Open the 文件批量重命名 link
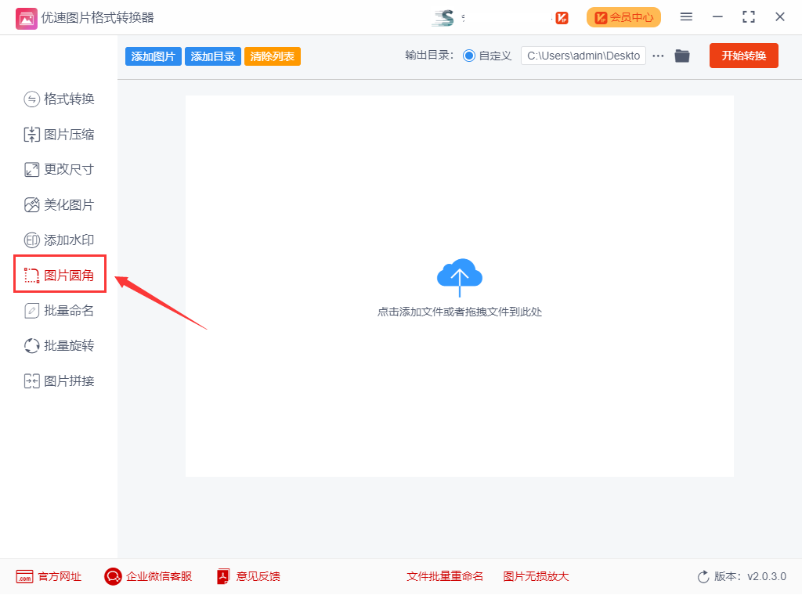 [445, 576]
